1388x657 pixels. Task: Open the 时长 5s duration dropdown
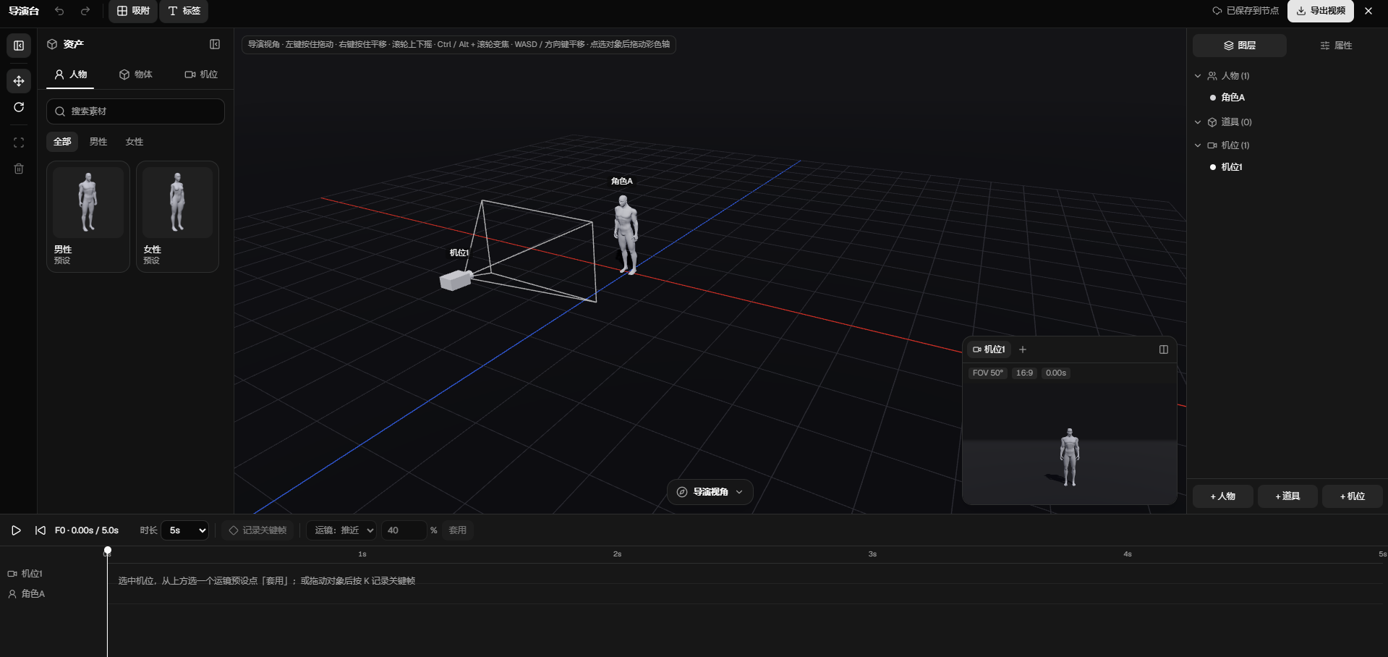184,530
